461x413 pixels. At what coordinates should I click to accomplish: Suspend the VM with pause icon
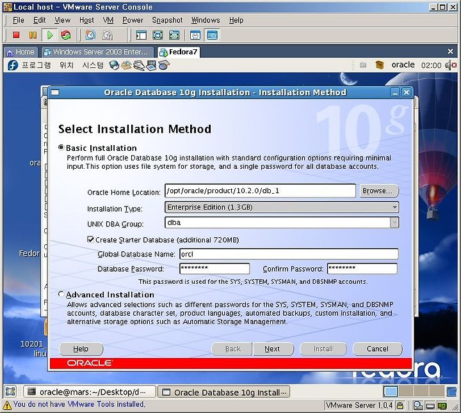pyautogui.click(x=33, y=35)
